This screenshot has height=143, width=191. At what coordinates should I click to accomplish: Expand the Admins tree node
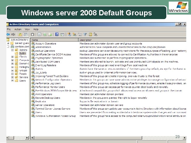pos(12,50)
